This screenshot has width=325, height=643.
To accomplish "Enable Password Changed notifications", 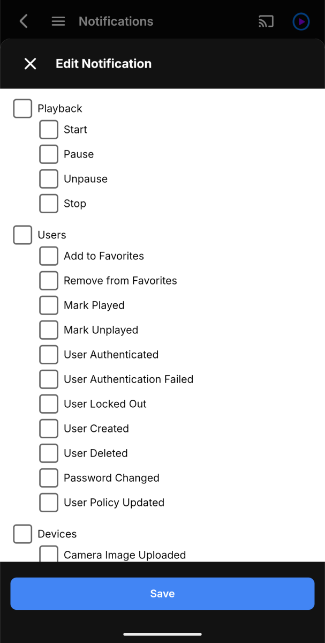I will coord(48,477).
